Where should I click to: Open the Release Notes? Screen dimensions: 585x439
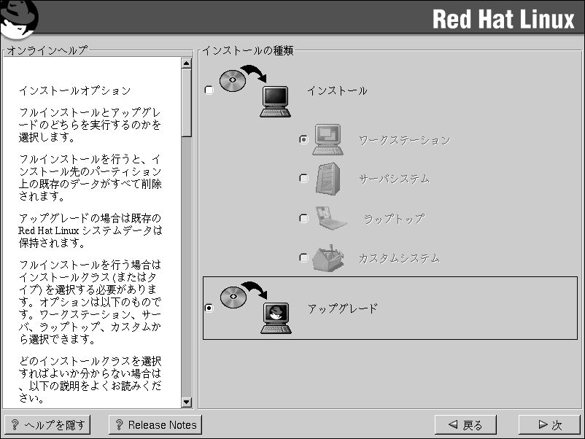[x=155, y=424]
